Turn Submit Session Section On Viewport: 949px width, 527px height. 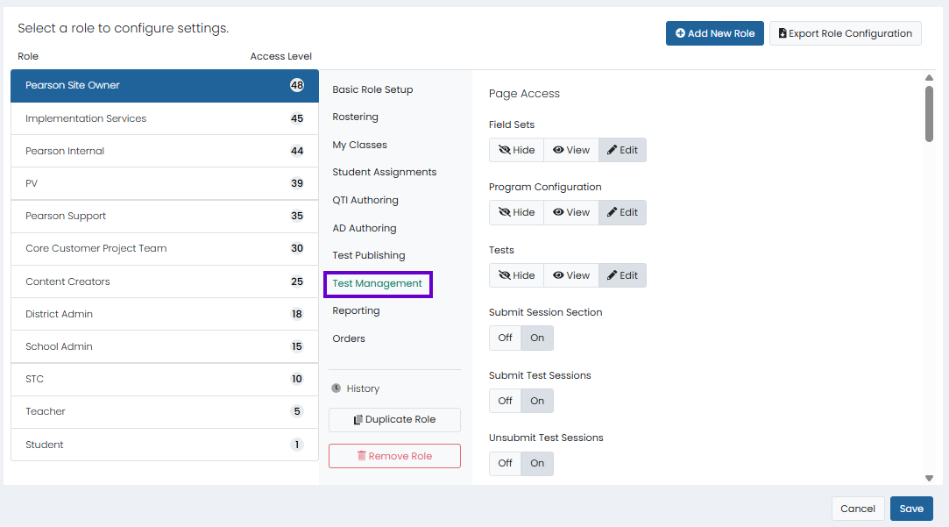coord(537,338)
